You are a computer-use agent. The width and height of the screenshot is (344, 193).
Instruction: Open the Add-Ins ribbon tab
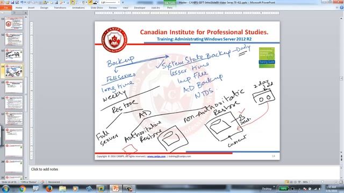click(155, 8)
